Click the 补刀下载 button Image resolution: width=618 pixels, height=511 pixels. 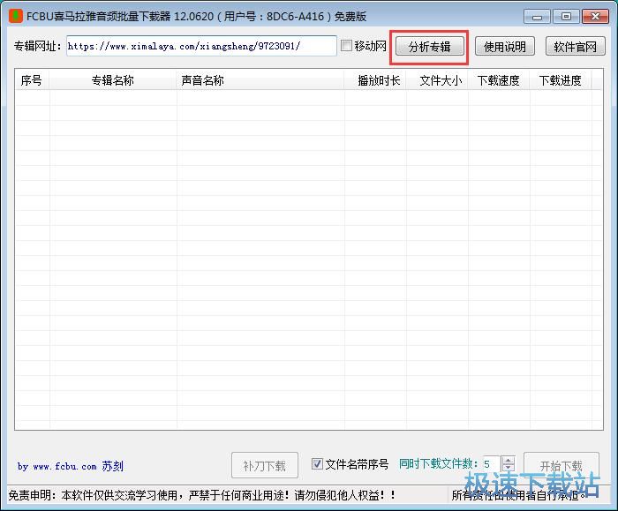tap(265, 465)
